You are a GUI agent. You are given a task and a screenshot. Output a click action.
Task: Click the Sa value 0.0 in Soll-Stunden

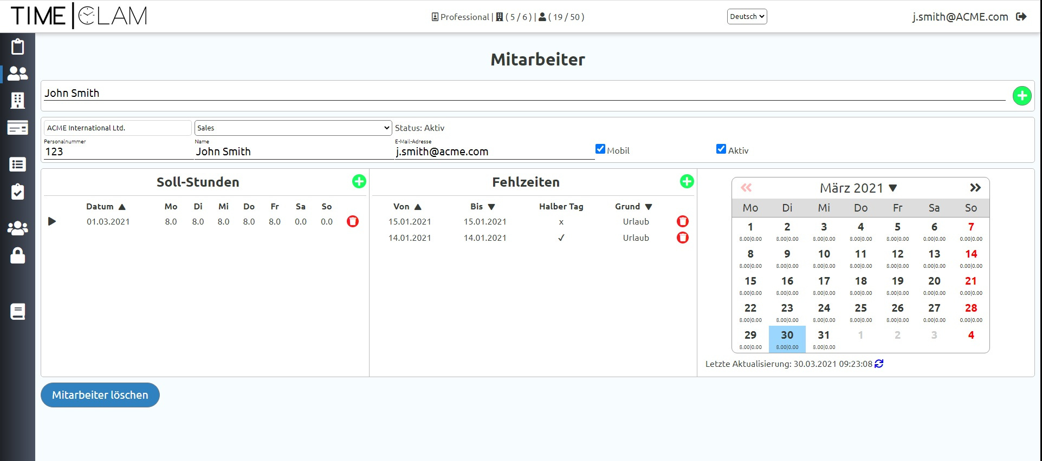(x=301, y=221)
